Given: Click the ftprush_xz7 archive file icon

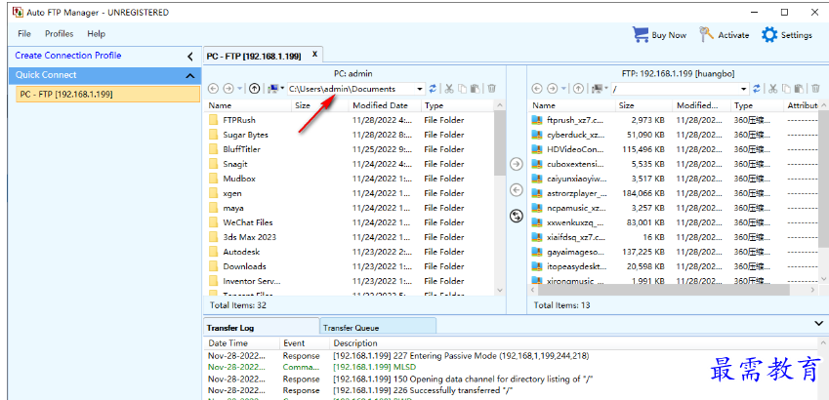Looking at the screenshot, I should click(537, 120).
